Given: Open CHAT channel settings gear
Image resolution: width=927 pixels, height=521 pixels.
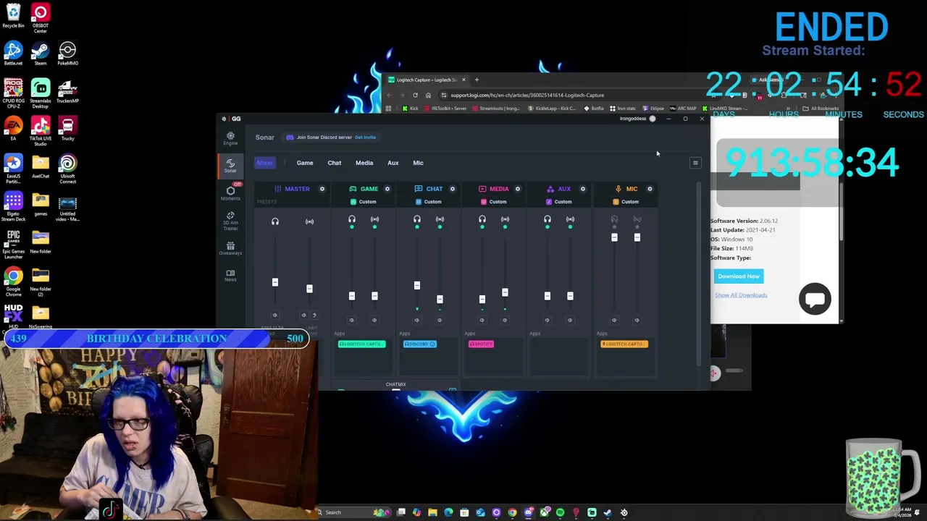Looking at the screenshot, I should (453, 189).
